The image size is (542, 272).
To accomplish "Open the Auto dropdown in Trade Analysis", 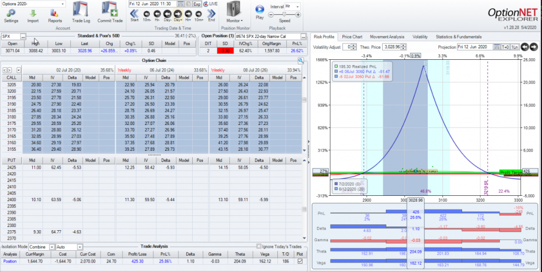I will pyautogui.click(x=80, y=247).
